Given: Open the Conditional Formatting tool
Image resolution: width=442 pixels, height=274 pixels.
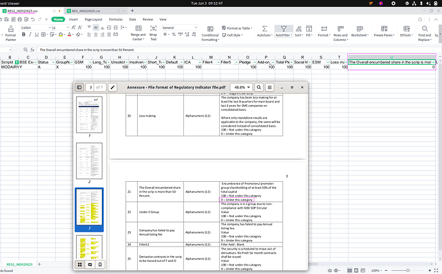Looking at the screenshot, I should tap(210, 30).
